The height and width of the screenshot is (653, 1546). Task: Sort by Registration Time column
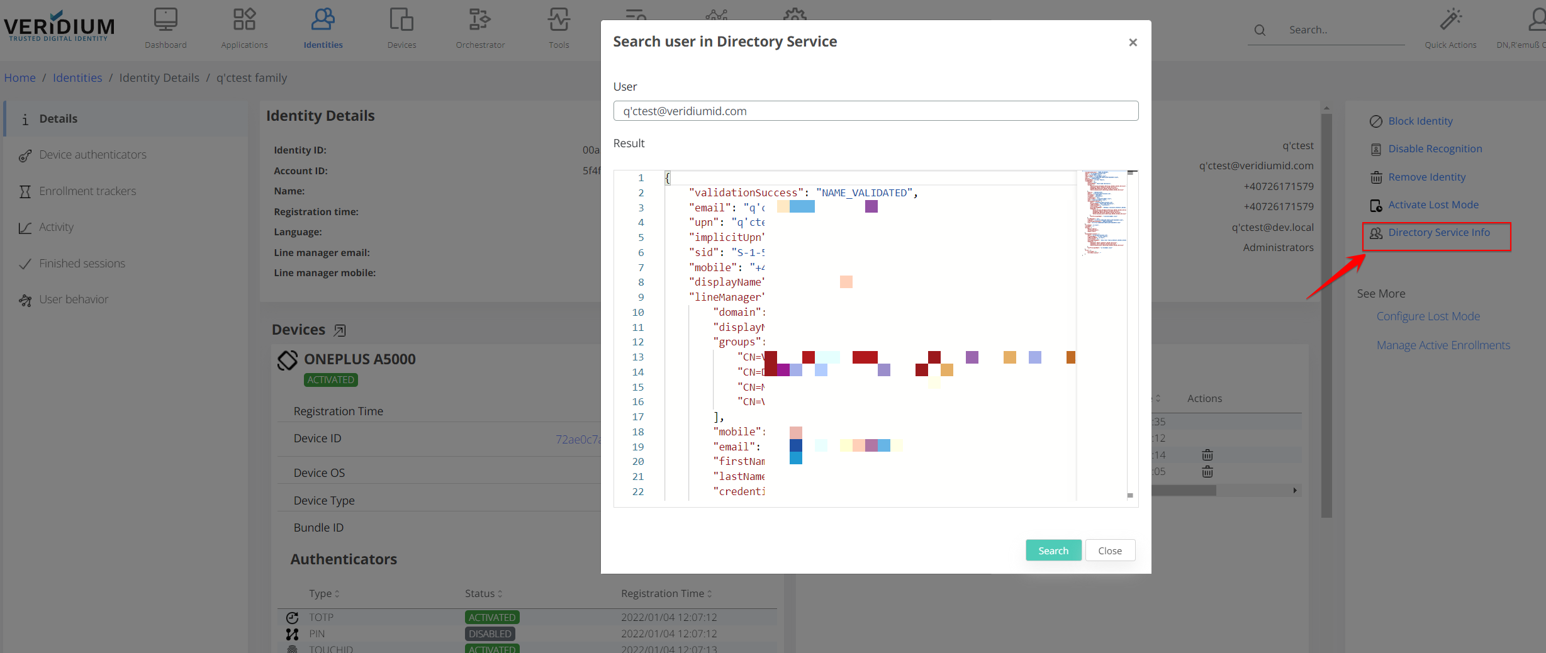[666, 593]
